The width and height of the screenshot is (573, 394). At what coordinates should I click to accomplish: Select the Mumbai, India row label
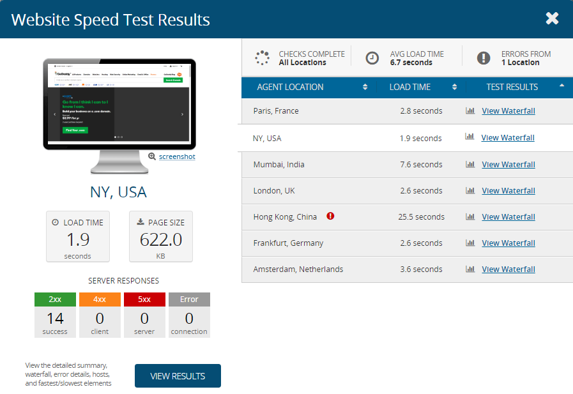pos(279,164)
